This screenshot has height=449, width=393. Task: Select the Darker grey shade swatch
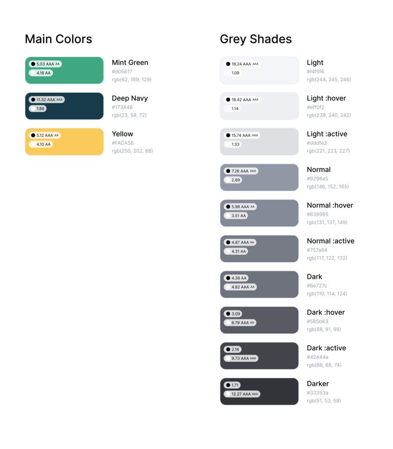259,392
